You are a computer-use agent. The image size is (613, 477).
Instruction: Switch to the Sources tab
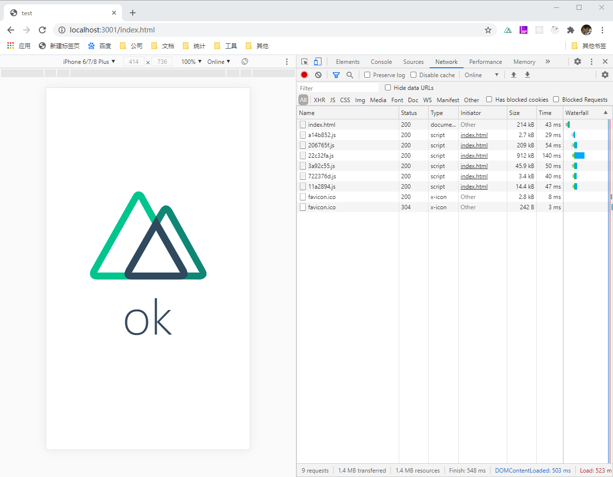[413, 62]
